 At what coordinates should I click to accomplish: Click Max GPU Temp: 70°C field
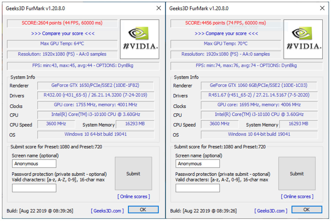pos(226,44)
